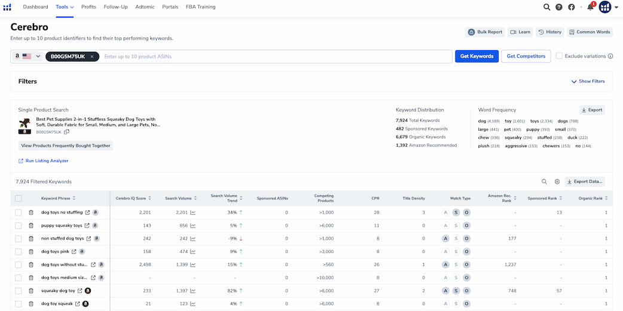623x311 pixels.
Task: Open the Amazon marketplace country dropdown
Action: tap(28, 56)
